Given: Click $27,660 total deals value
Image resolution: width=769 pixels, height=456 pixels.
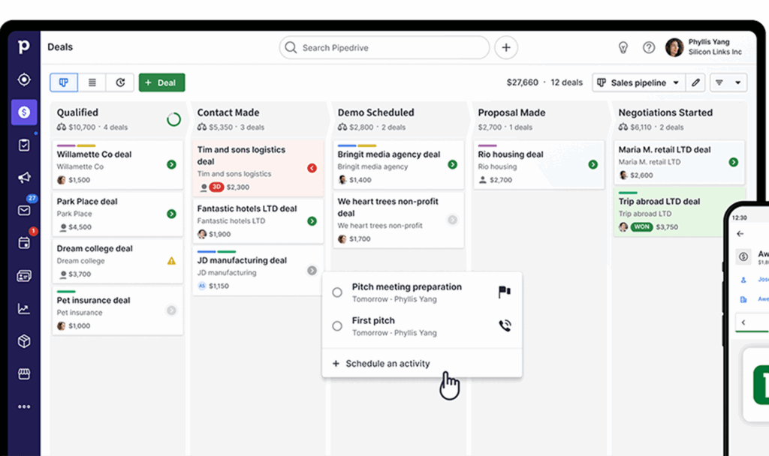Looking at the screenshot, I should point(523,82).
